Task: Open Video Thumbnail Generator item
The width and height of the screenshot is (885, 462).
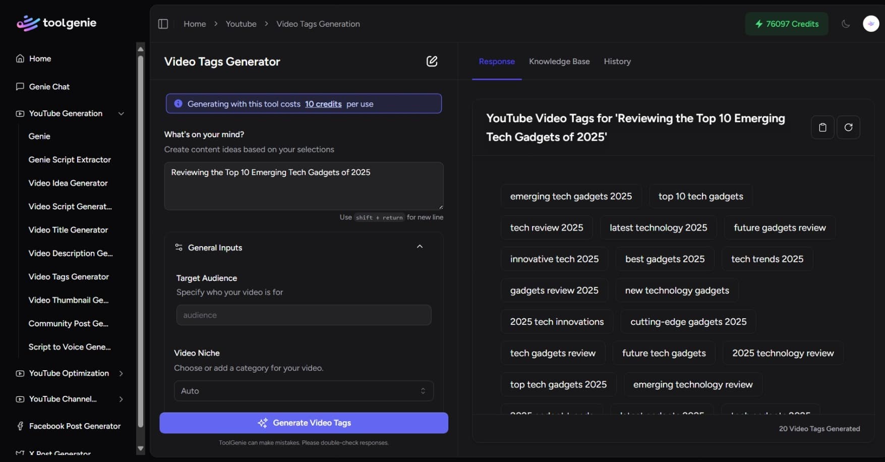Action: point(69,300)
